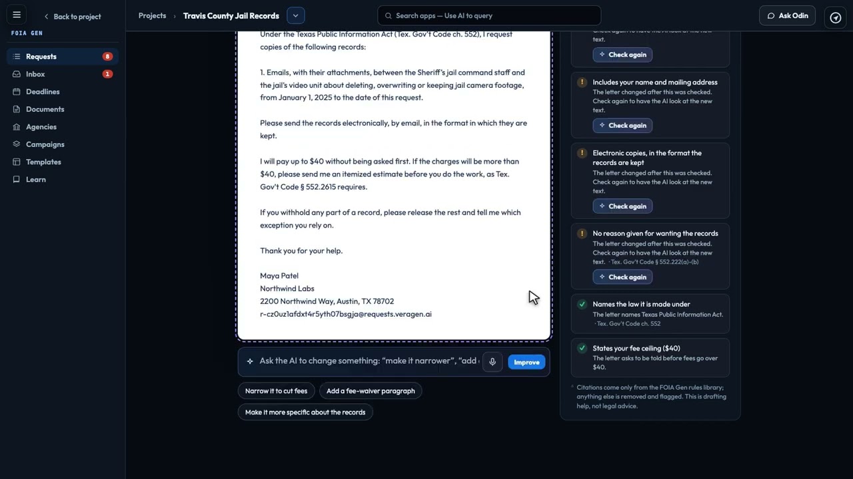Click the Travis County Jail Records title
This screenshot has height=479, width=853.
pos(231,15)
